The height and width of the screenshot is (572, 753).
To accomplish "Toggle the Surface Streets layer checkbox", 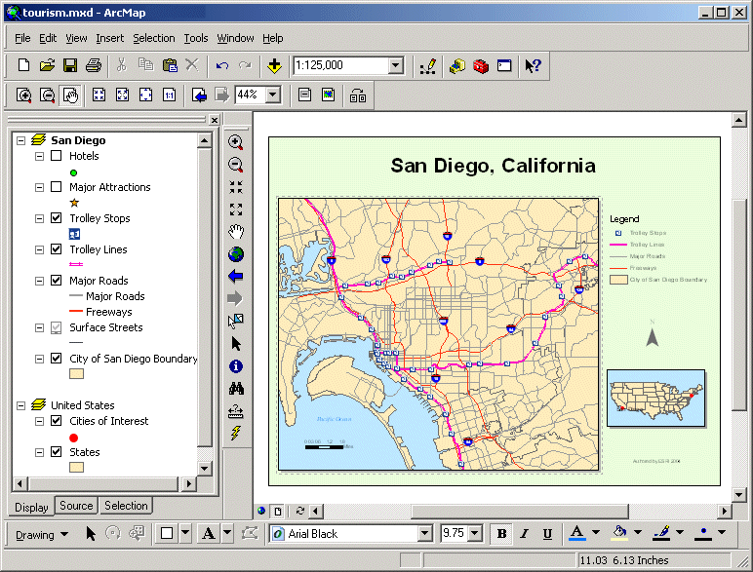I will [x=57, y=327].
